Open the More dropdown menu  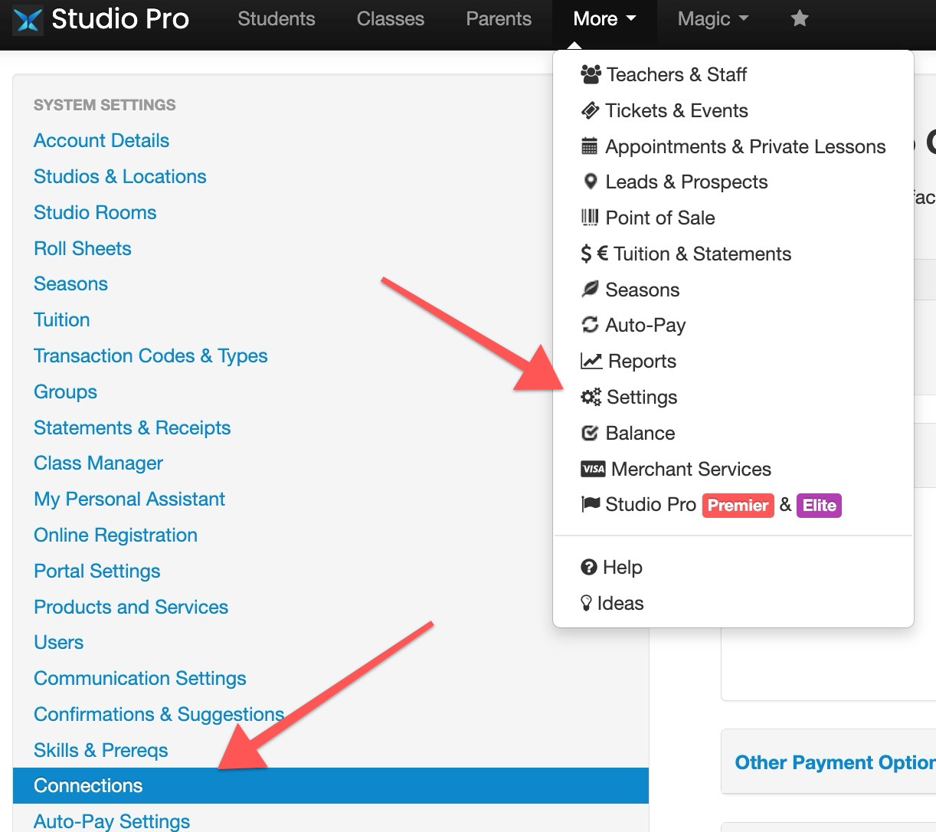(604, 19)
